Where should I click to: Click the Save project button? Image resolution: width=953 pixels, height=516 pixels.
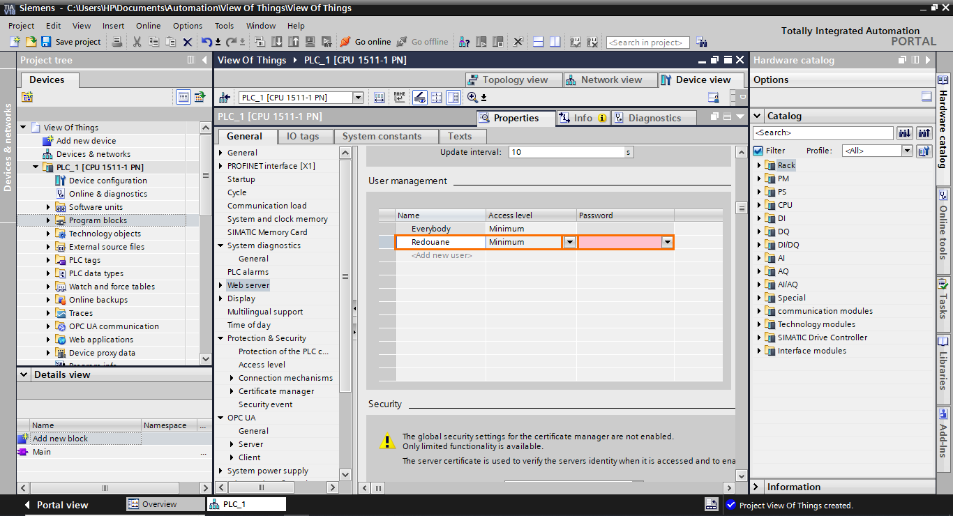70,42
